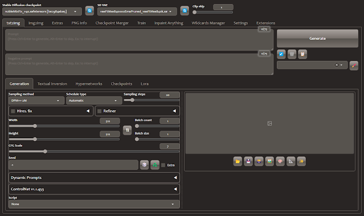The height and width of the screenshot is (216, 364).
Task: Open the images output folder
Action: pos(238,161)
